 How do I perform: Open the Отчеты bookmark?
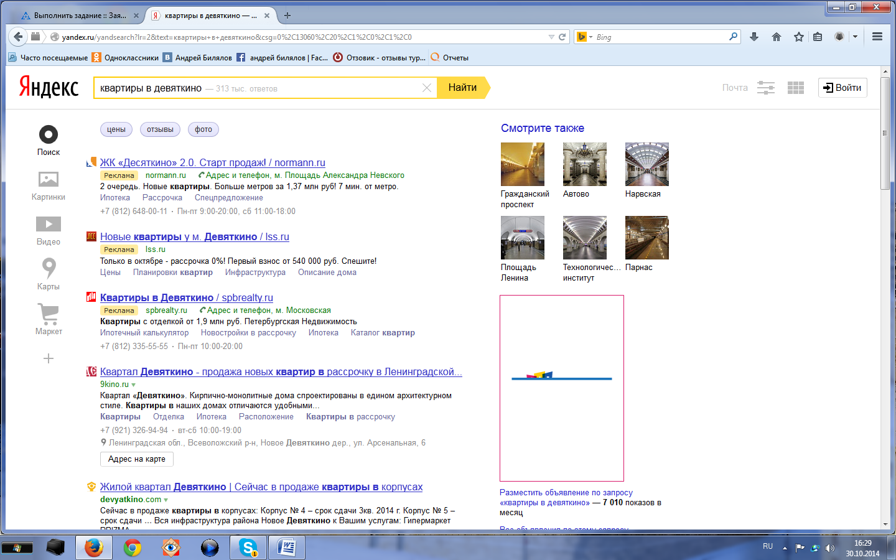[449, 58]
